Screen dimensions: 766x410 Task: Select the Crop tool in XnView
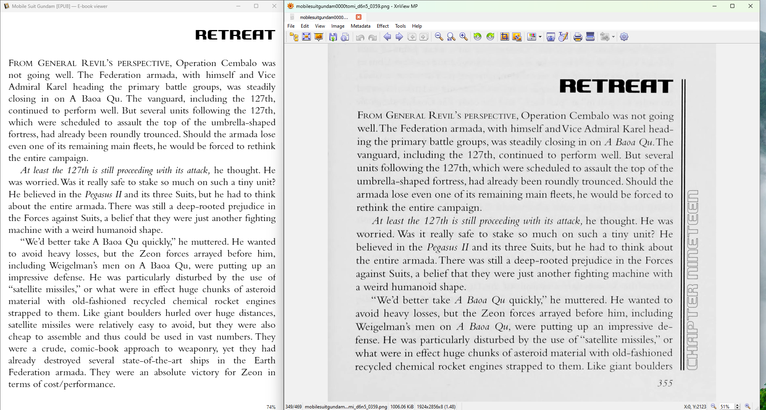pyautogui.click(x=505, y=37)
